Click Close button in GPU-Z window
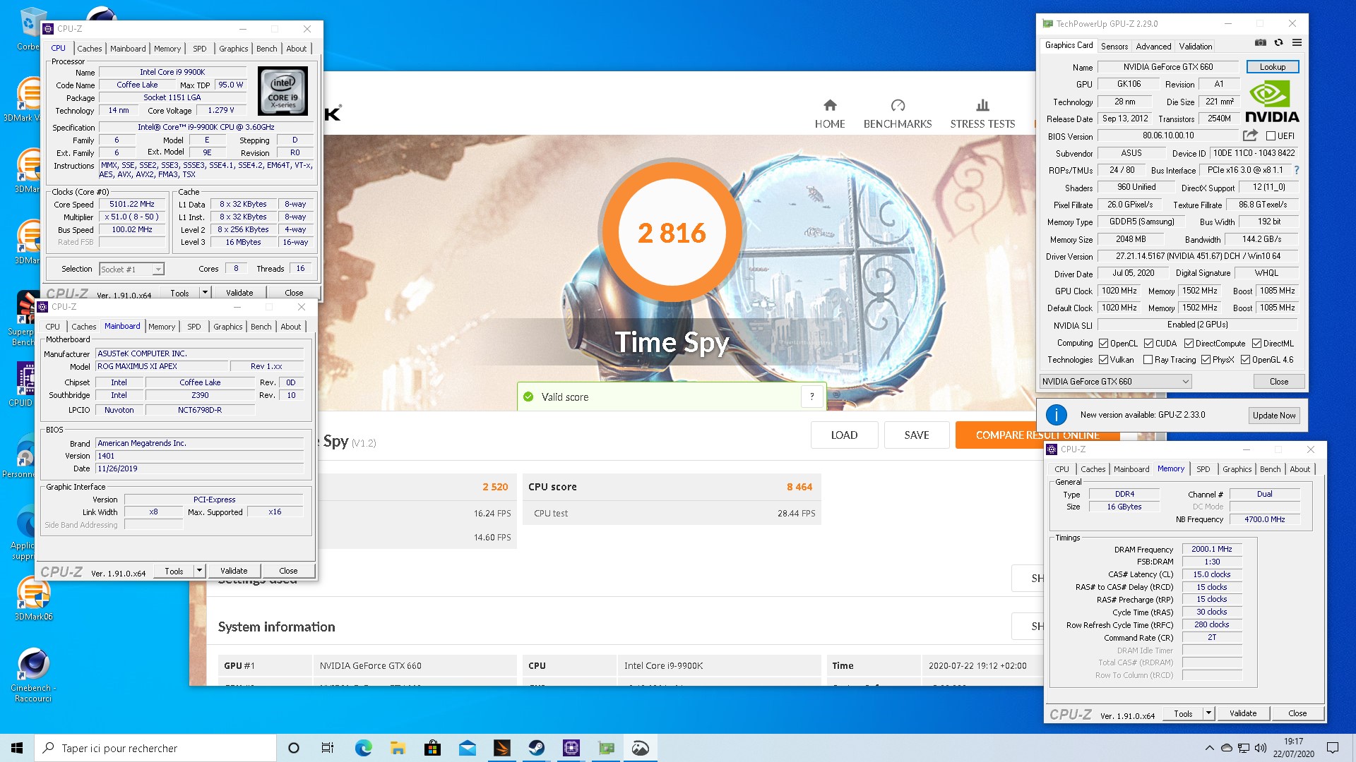This screenshot has height=762, width=1356. pyautogui.click(x=1279, y=382)
